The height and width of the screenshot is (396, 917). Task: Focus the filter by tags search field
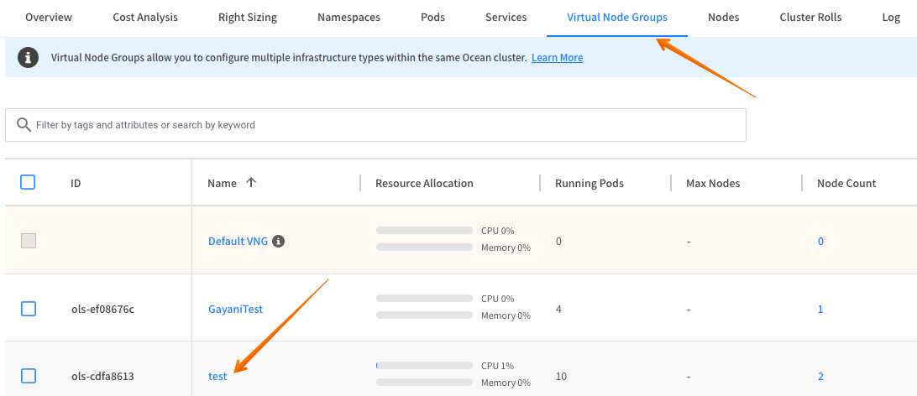[386, 125]
